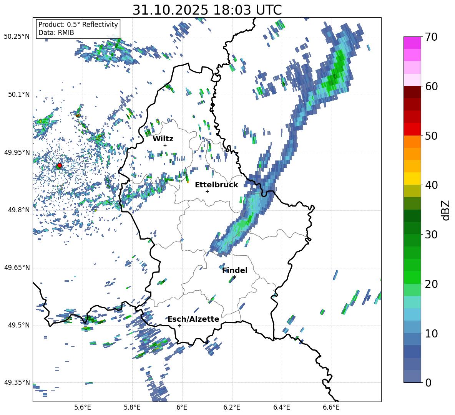The image size is (455, 415).
Task: Click the 20 value on the colorbar
Action: pyautogui.click(x=431, y=284)
